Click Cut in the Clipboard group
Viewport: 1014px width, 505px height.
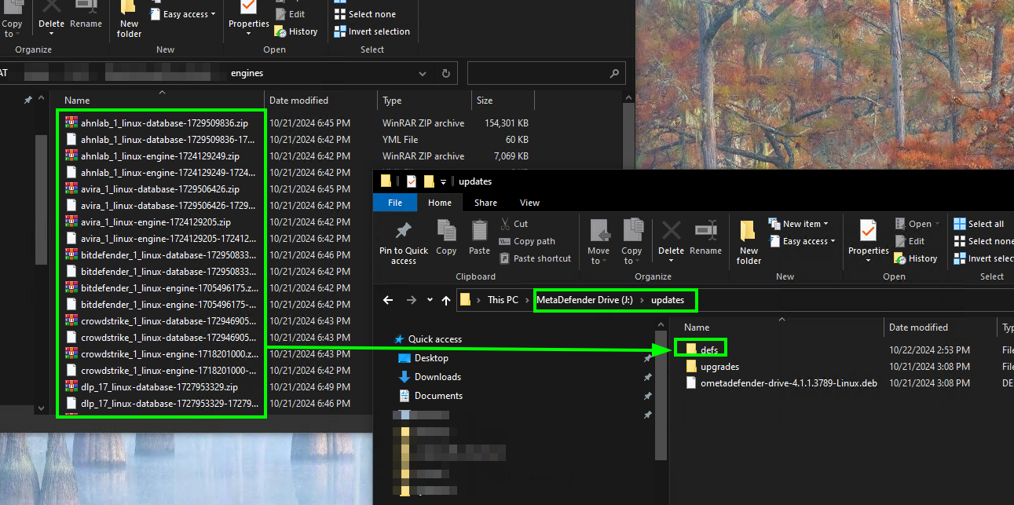(514, 224)
